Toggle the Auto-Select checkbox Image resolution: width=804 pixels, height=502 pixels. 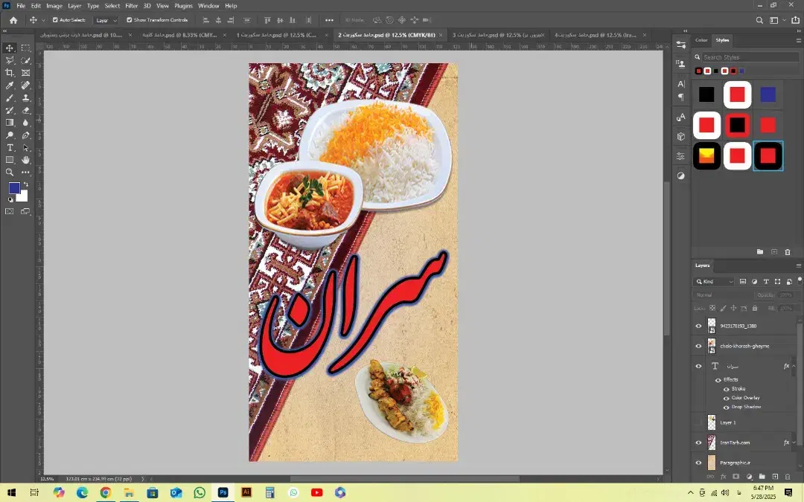click(x=55, y=20)
